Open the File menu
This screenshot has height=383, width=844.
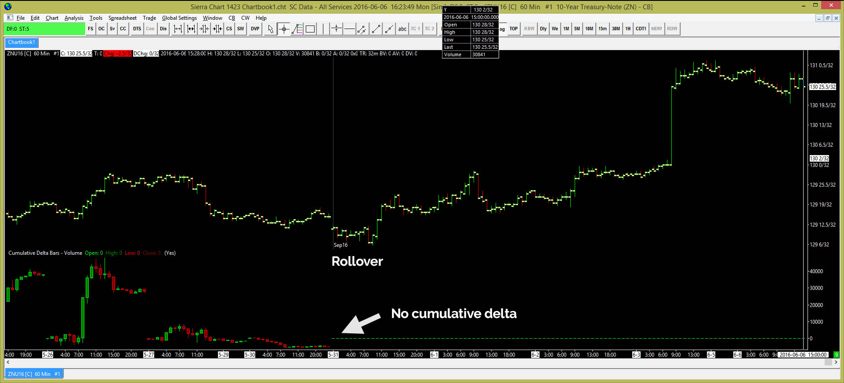coord(21,18)
